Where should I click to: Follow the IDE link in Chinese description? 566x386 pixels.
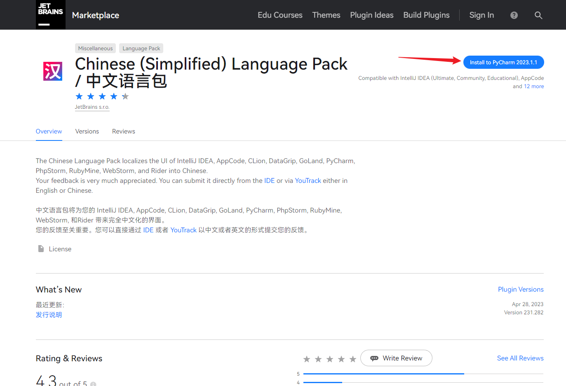pos(148,230)
